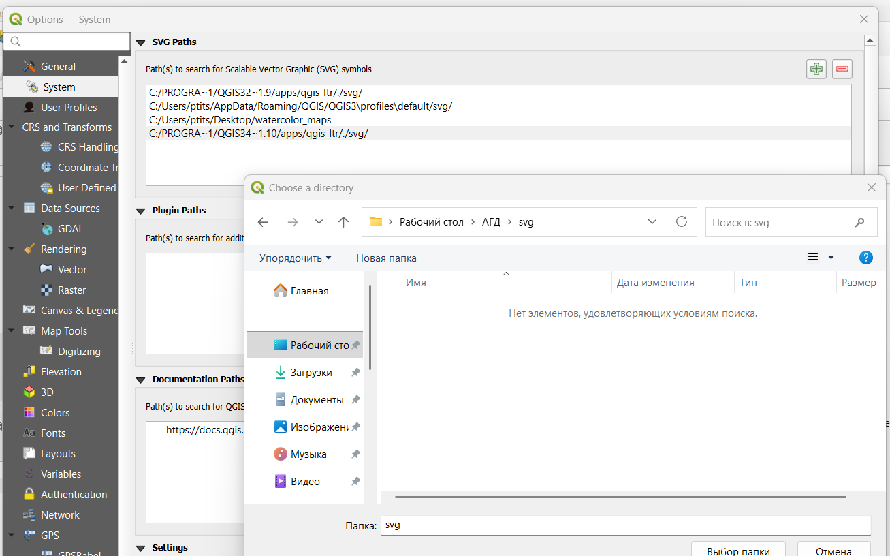Collapse the GPS tree node
Viewport: 890px width, 556px height.
pyautogui.click(x=11, y=535)
